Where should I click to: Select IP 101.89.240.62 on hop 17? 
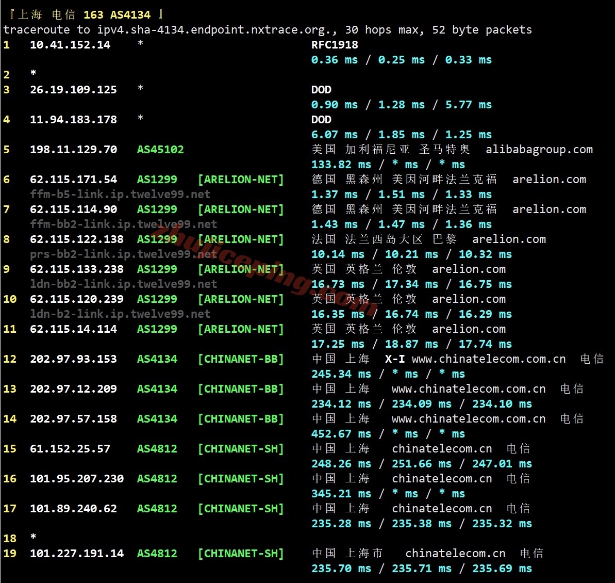pyautogui.click(x=73, y=509)
